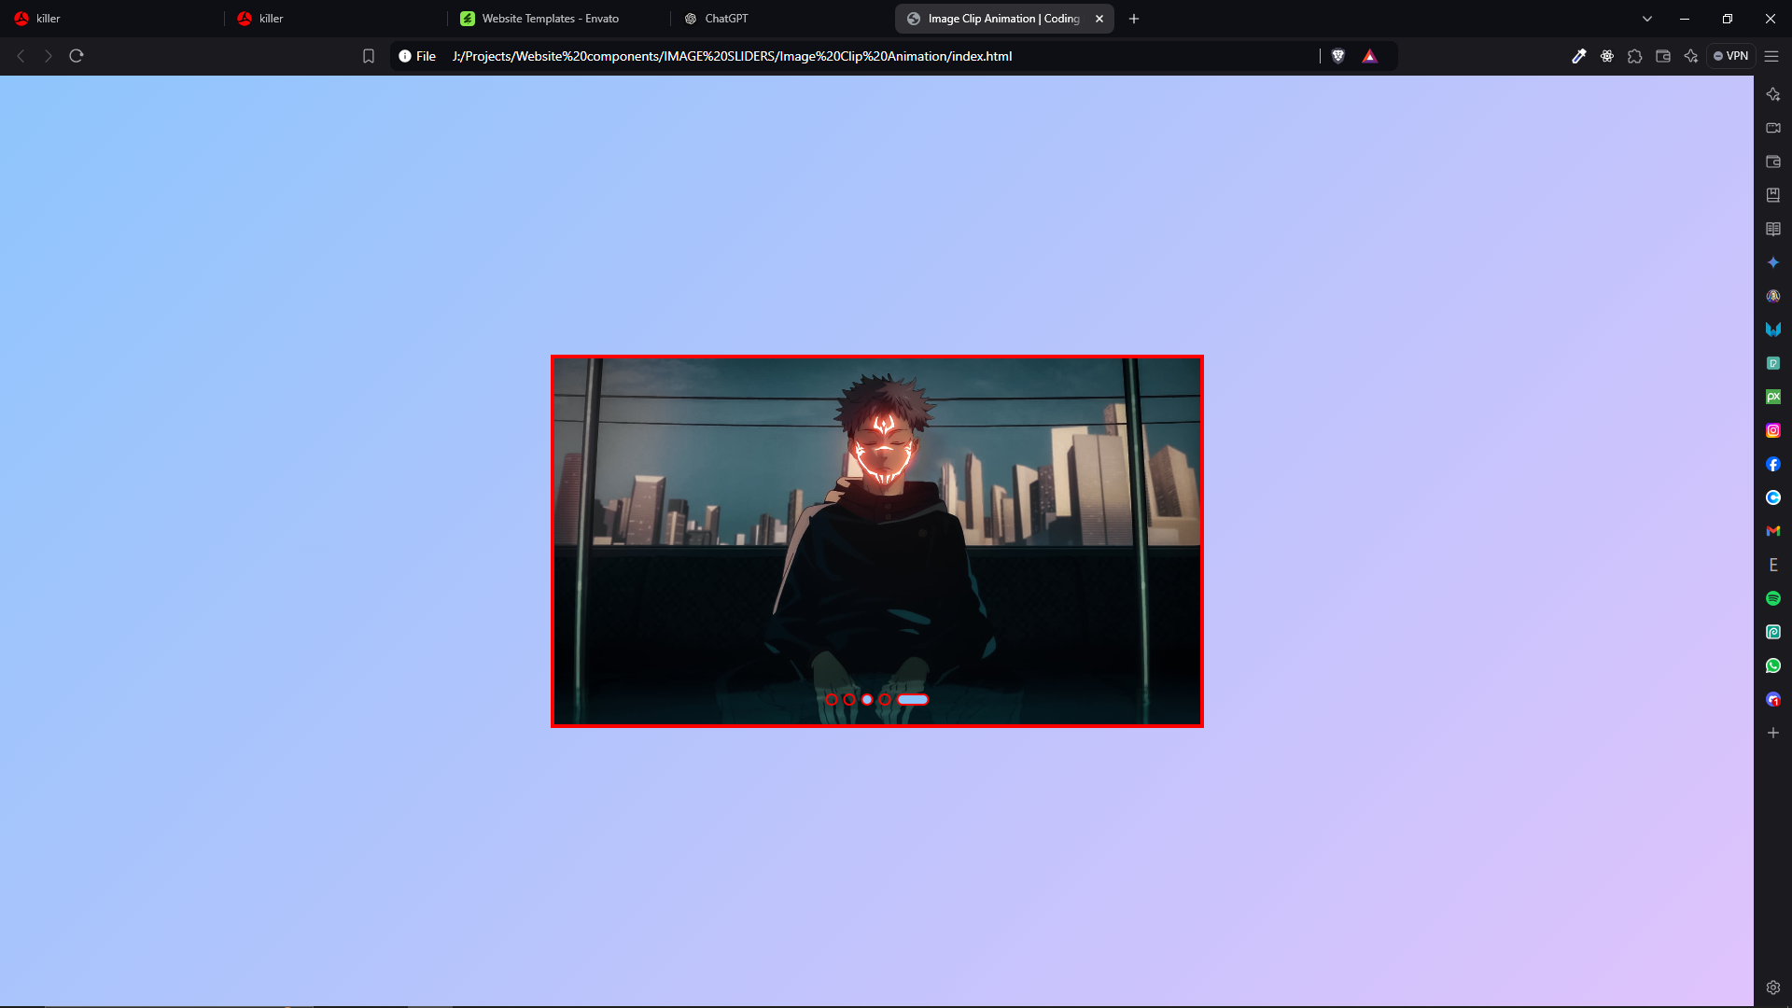Image resolution: width=1792 pixels, height=1008 pixels.
Task: Switch to the first killer tab
Action: click(112, 19)
